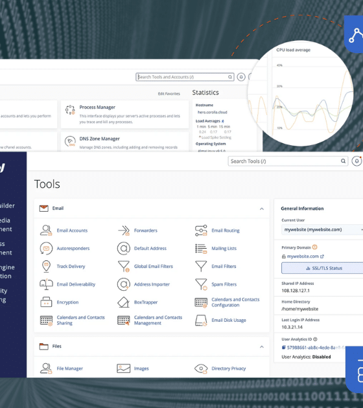Click the /home/mywebsite directory value
The height and width of the screenshot is (408, 363).
point(299,309)
